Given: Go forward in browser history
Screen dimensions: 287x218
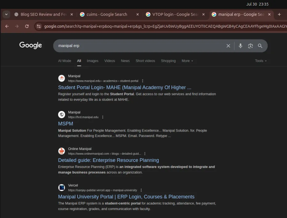Looking at the screenshot, I should (x=17, y=26).
